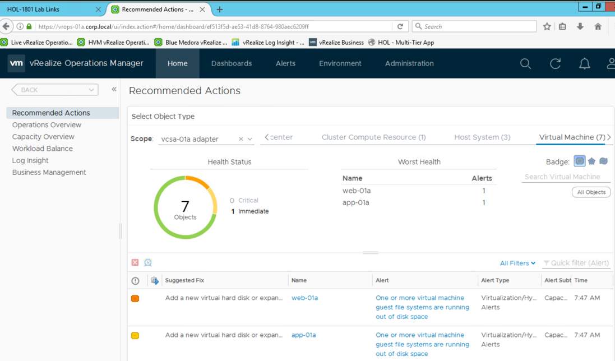Switch to the HOL-1801 Lab Links browser tab
Image resolution: width=615 pixels, height=361 pixels.
(x=53, y=9)
